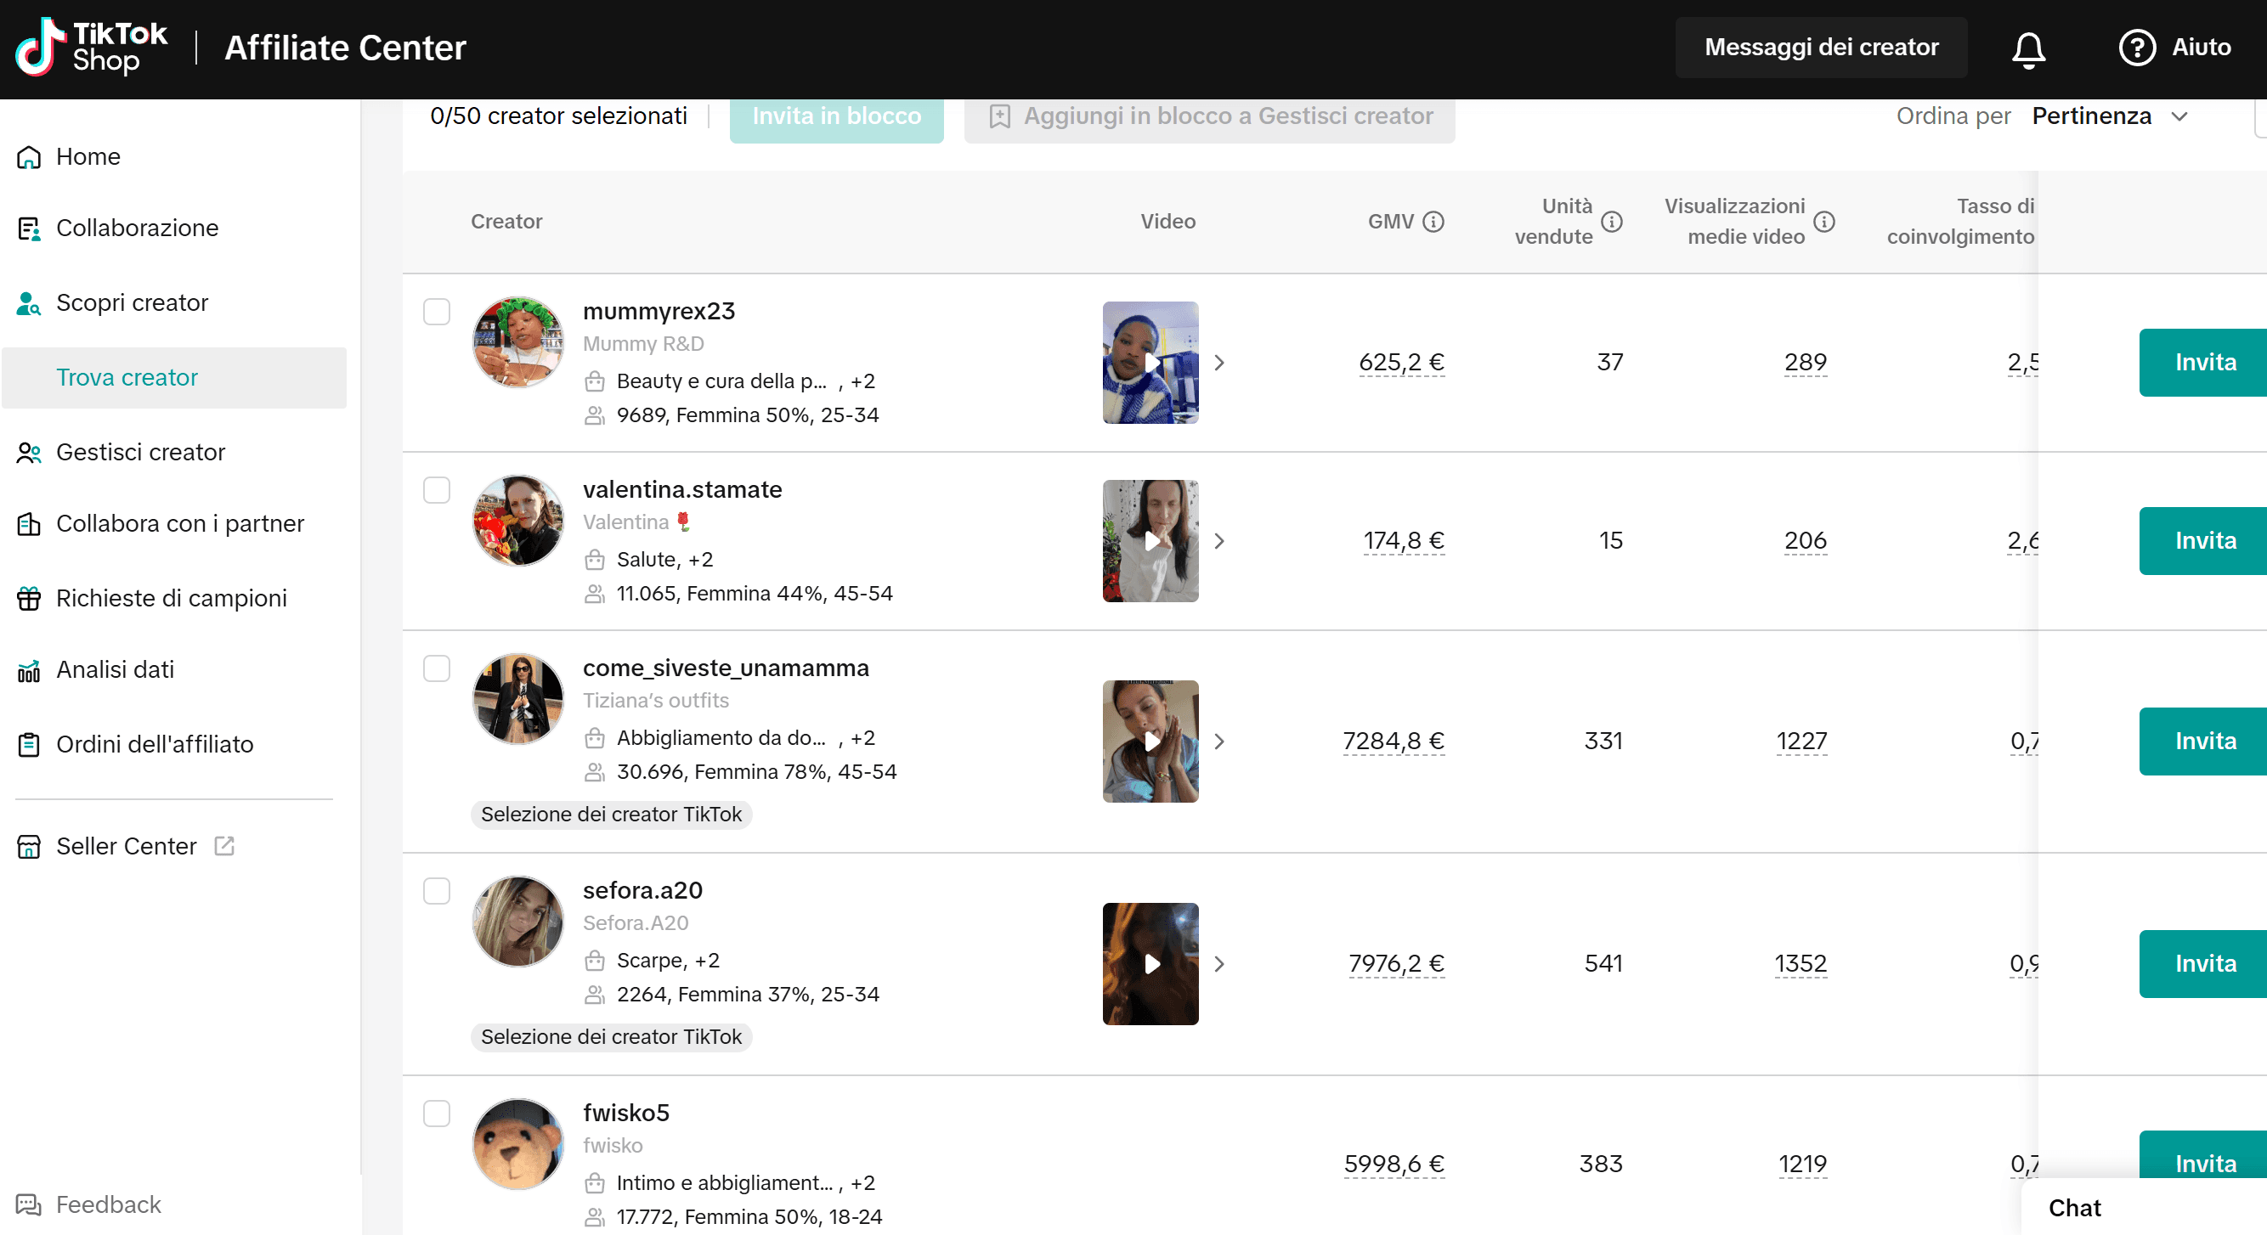
Task: Click the Gestisci creator sidebar icon
Action: (x=29, y=452)
